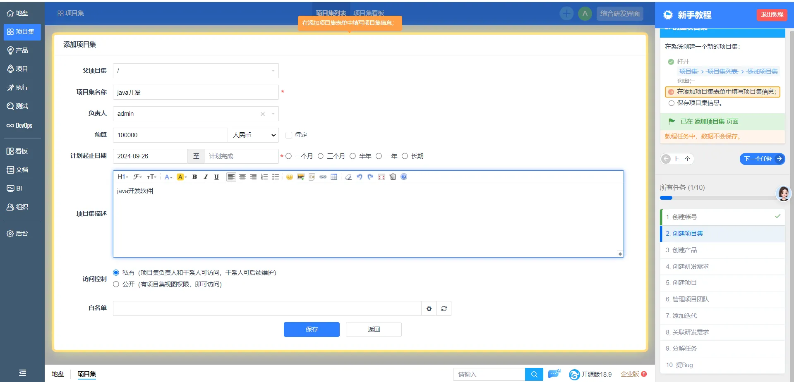Insert a hyperlink in the description
This screenshot has width=794, height=382.
click(x=323, y=177)
